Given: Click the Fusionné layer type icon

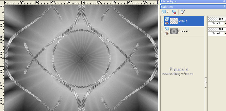Looking at the screenshot, I should click(167, 29).
